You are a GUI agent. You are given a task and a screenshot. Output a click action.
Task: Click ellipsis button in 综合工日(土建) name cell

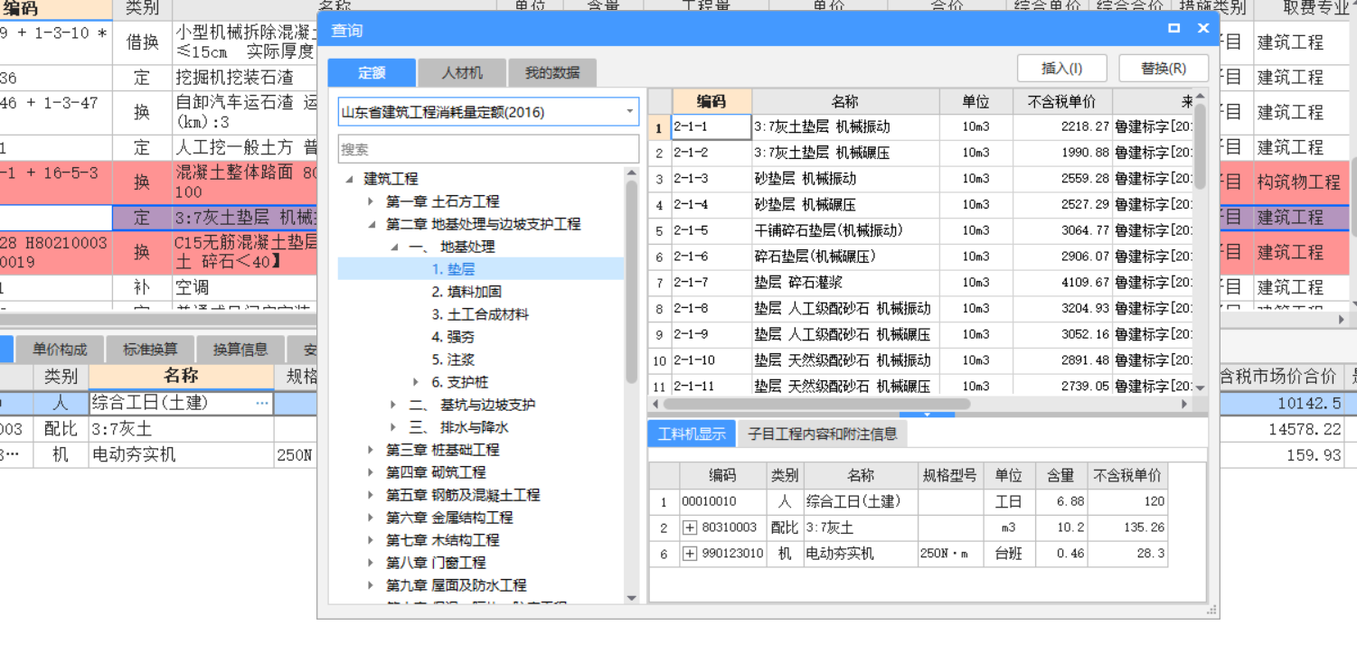262,403
